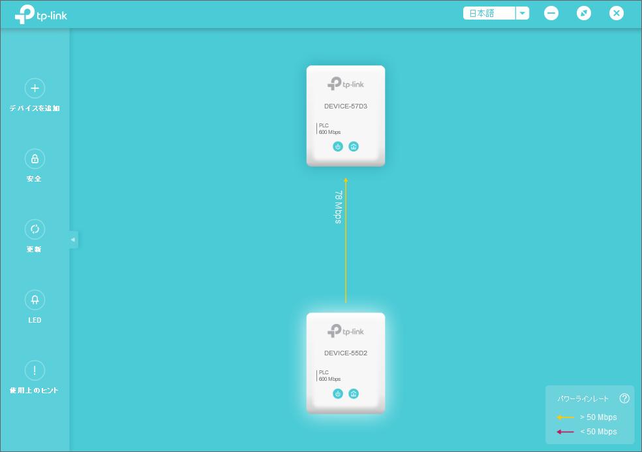Click the tp-link logo in header

[41, 14]
